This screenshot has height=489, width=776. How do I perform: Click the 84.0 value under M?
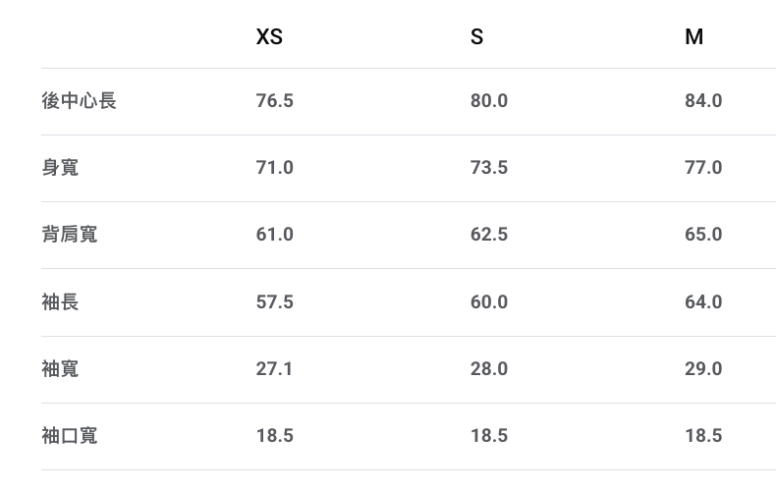(x=703, y=100)
